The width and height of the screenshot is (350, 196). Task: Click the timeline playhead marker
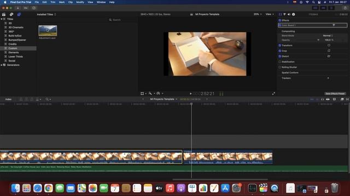pyautogui.click(x=191, y=104)
